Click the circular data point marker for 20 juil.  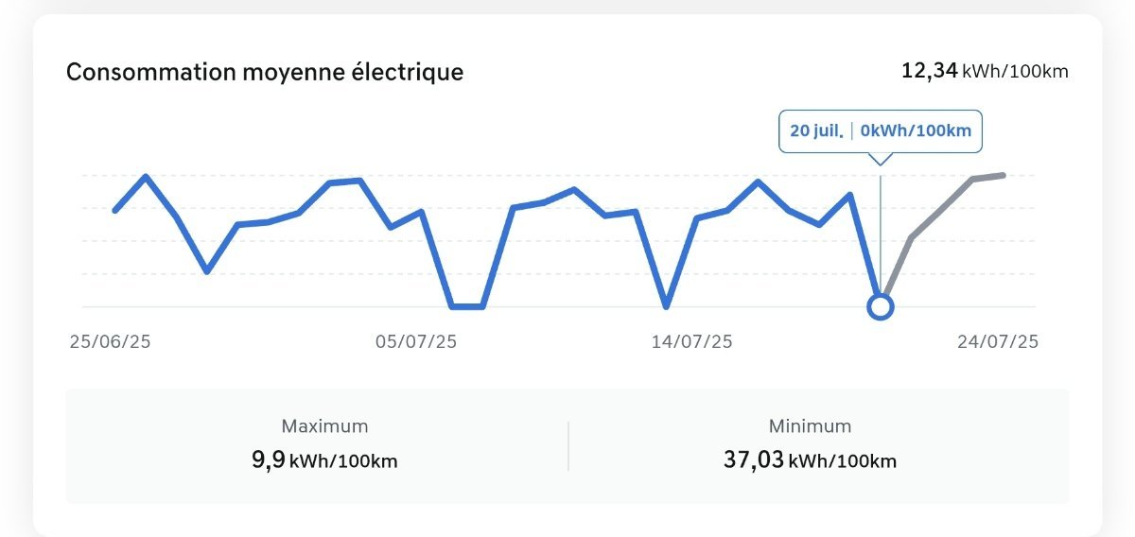(x=881, y=306)
